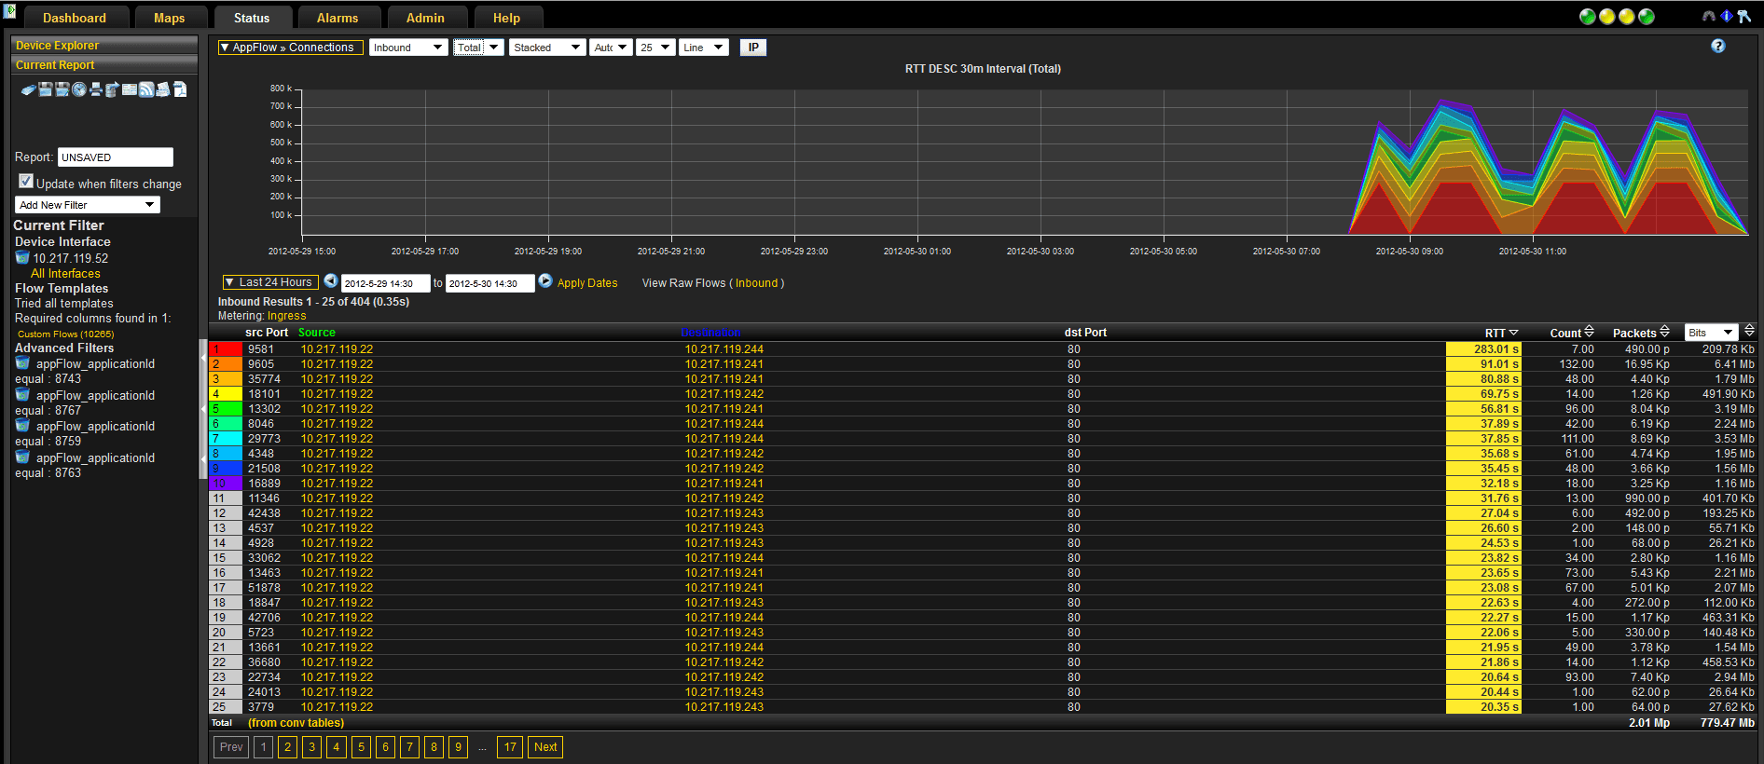Click the printer icon in Current Report
Viewport: 1764px width, 764px height.
pyautogui.click(x=96, y=89)
